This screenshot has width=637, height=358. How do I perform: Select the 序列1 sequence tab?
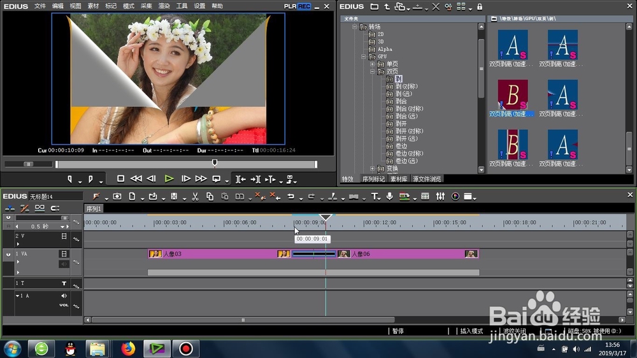(x=94, y=209)
